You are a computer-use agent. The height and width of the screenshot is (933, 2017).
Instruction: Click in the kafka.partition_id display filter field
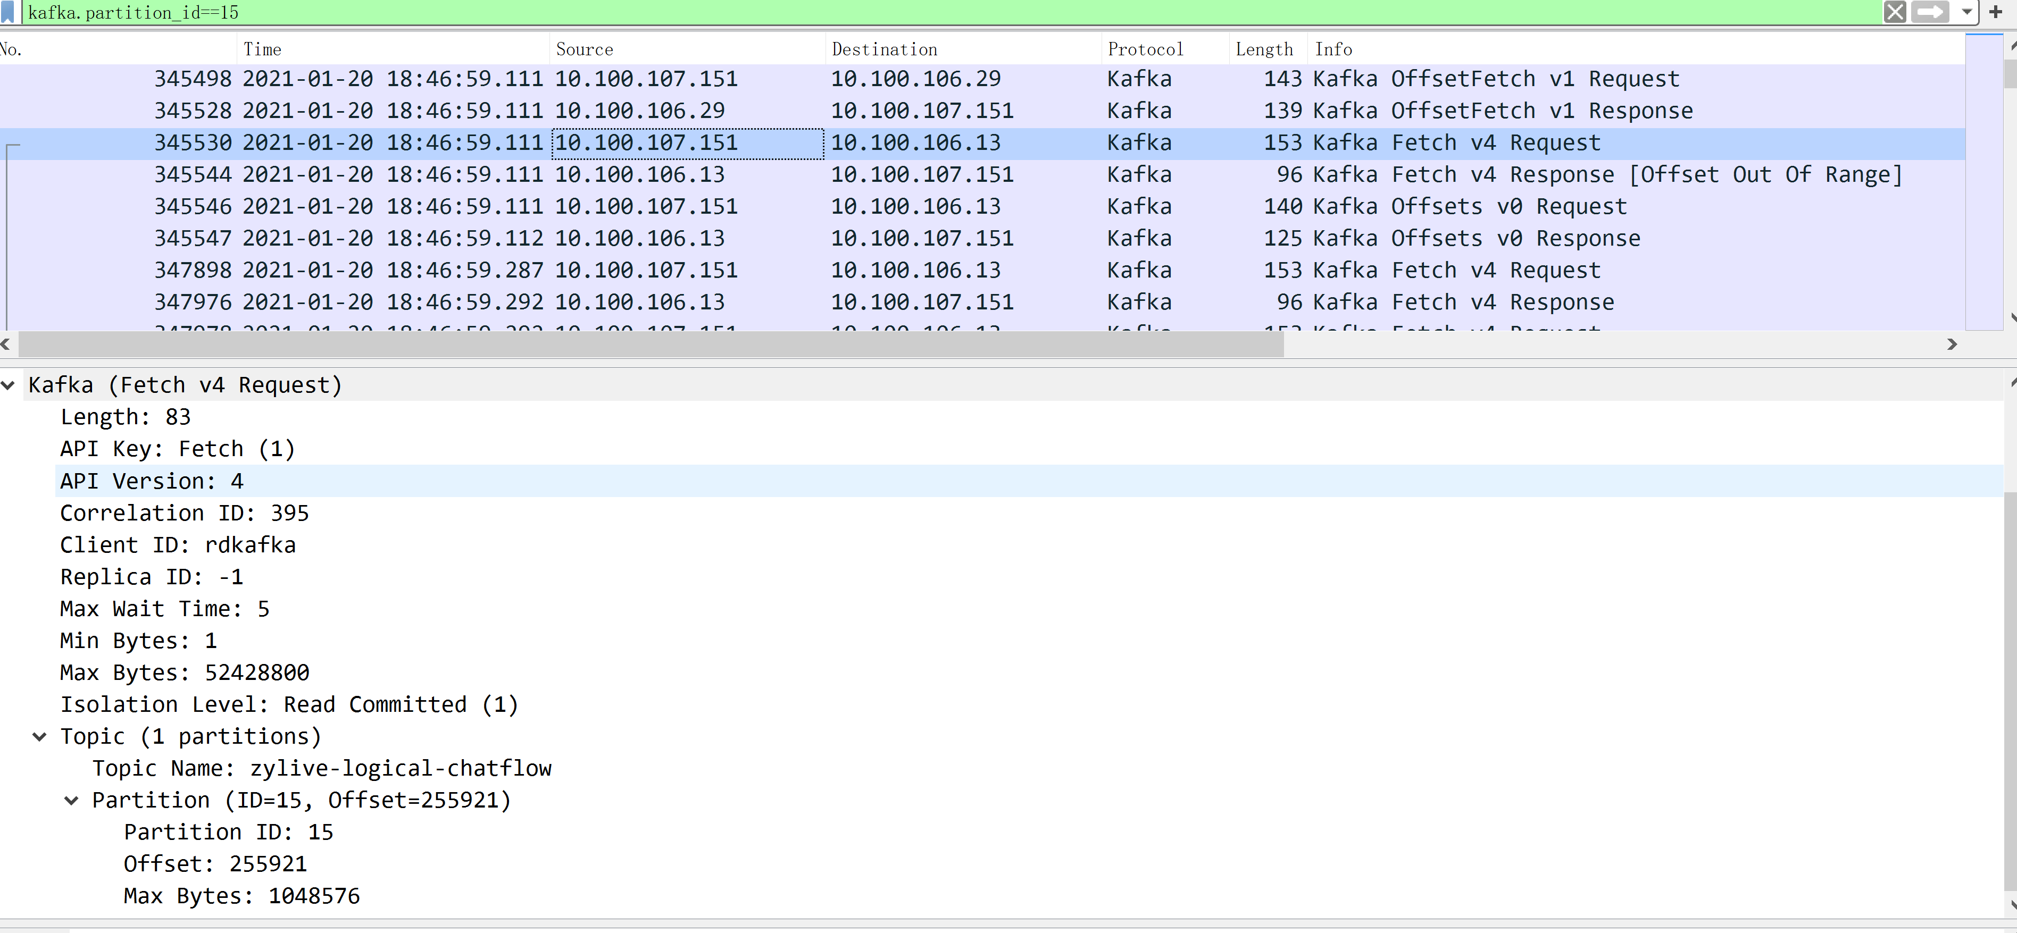click(x=939, y=12)
